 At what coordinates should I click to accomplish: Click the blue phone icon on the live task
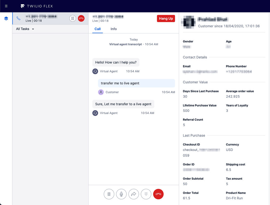(18, 18)
